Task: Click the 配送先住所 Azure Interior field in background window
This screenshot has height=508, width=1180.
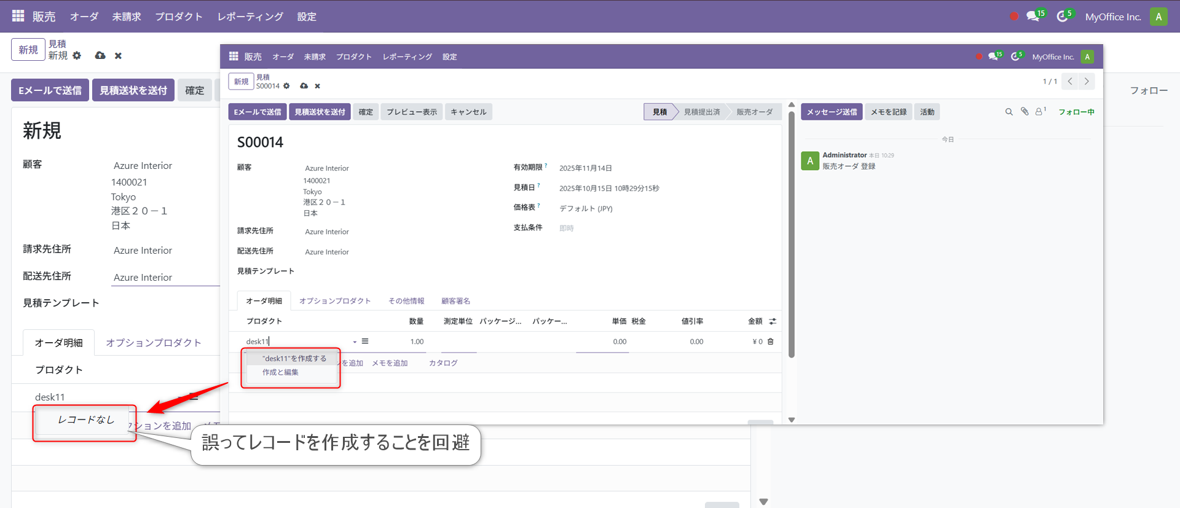Action: (166, 277)
